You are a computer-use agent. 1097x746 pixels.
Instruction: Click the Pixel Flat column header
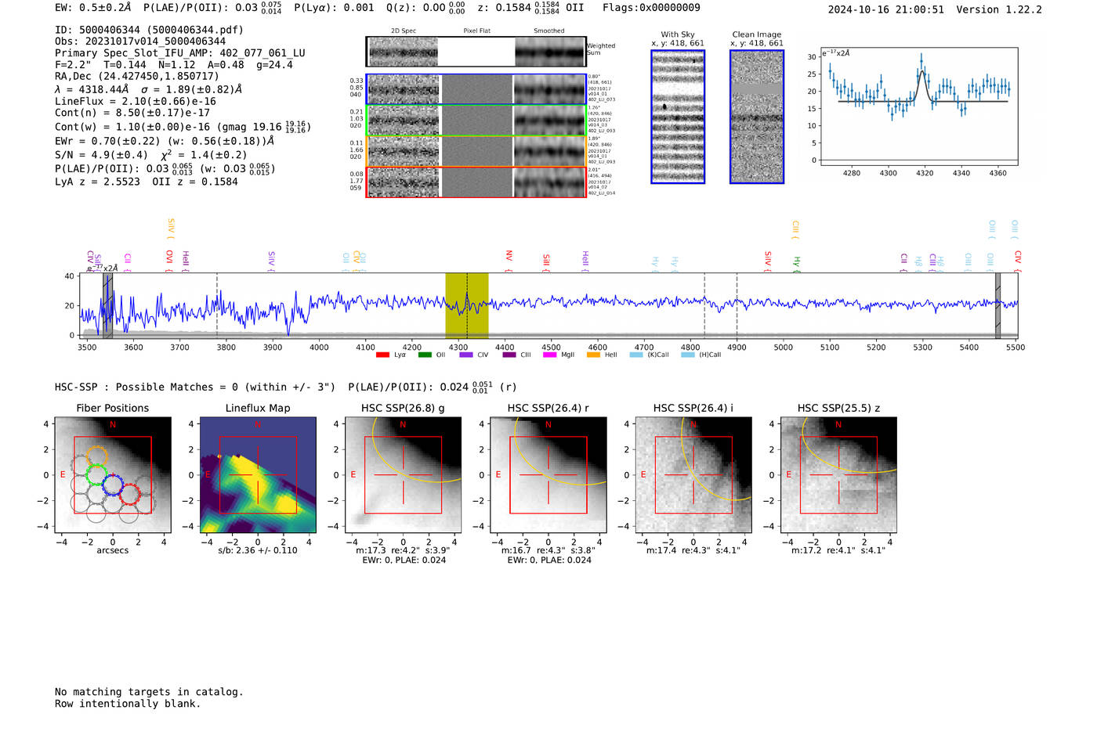click(x=476, y=31)
